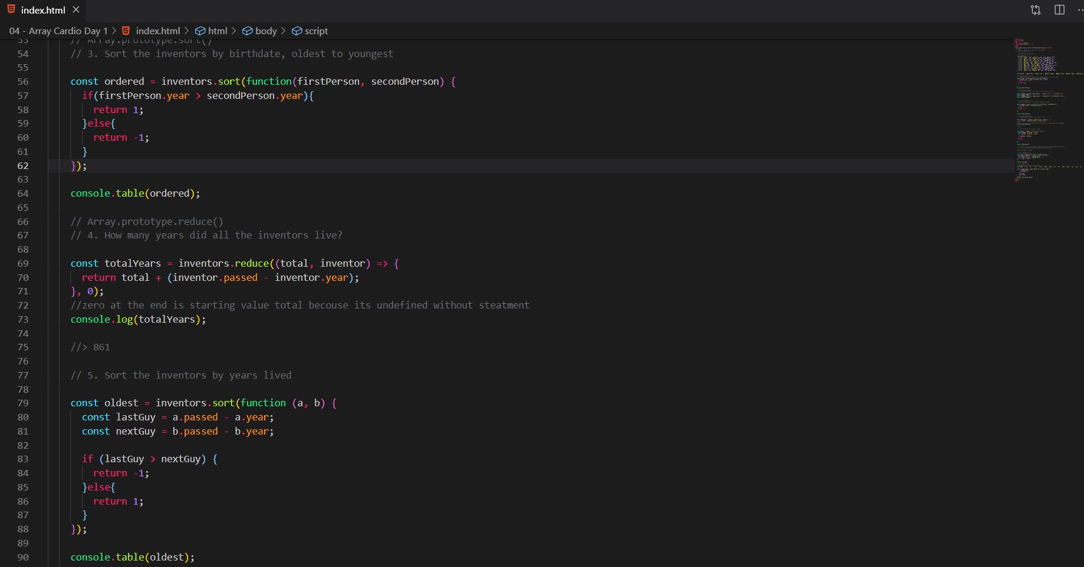The width and height of the screenshot is (1084, 567).
Task: Click comment 'Sort the inventors by years lived'
Action: point(198,375)
